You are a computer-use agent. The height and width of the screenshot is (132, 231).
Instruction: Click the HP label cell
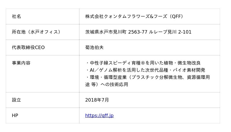(x=15, y=116)
